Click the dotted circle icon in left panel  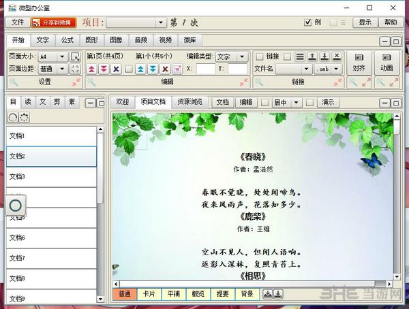click(x=25, y=118)
